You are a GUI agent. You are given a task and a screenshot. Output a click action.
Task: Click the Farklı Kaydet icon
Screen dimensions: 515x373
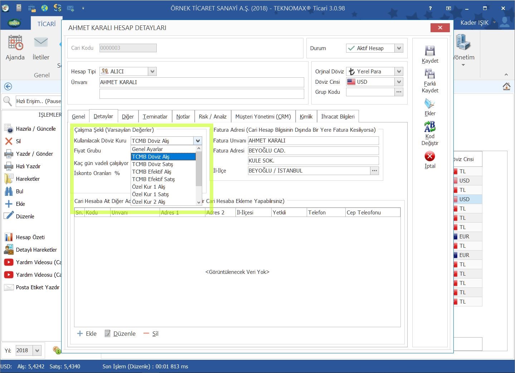click(429, 74)
